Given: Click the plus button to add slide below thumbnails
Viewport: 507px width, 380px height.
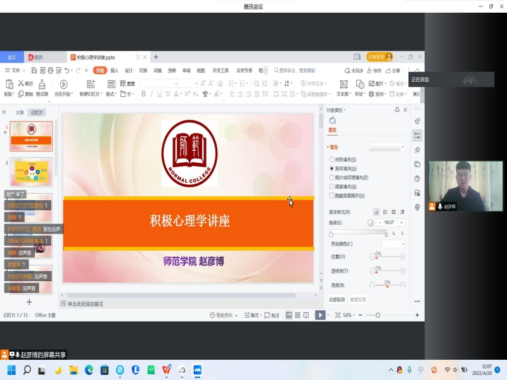Looking at the screenshot, I should click(29, 302).
